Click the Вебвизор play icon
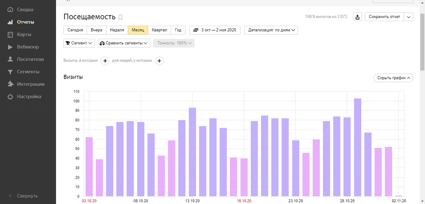This screenshot has height=204, width=425. [x=10, y=47]
